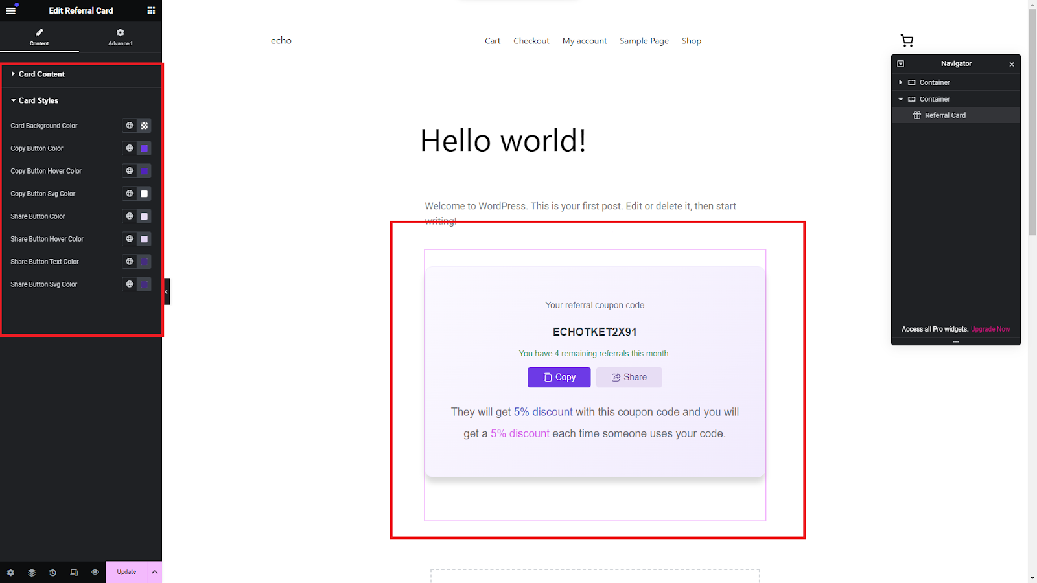Open the widgets grid panel
1037x583 pixels.
point(151,10)
